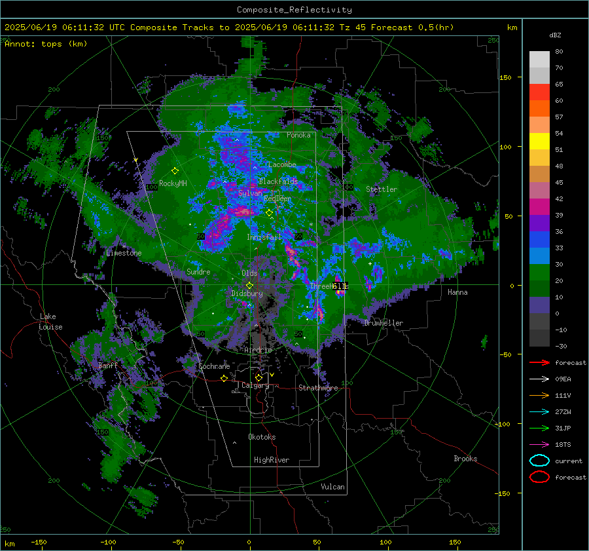Click the yellow diamond marker above Calgary
This screenshot has height=551, width=589.
[259, 377]
